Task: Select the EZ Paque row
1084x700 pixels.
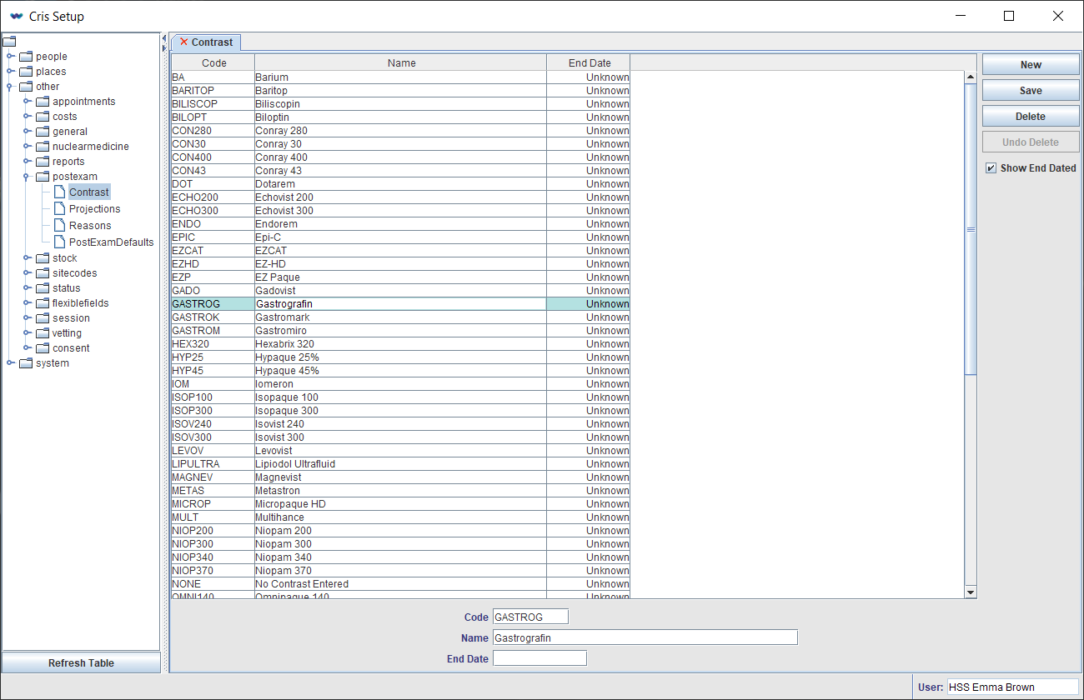Action: (x=400, y=277)
